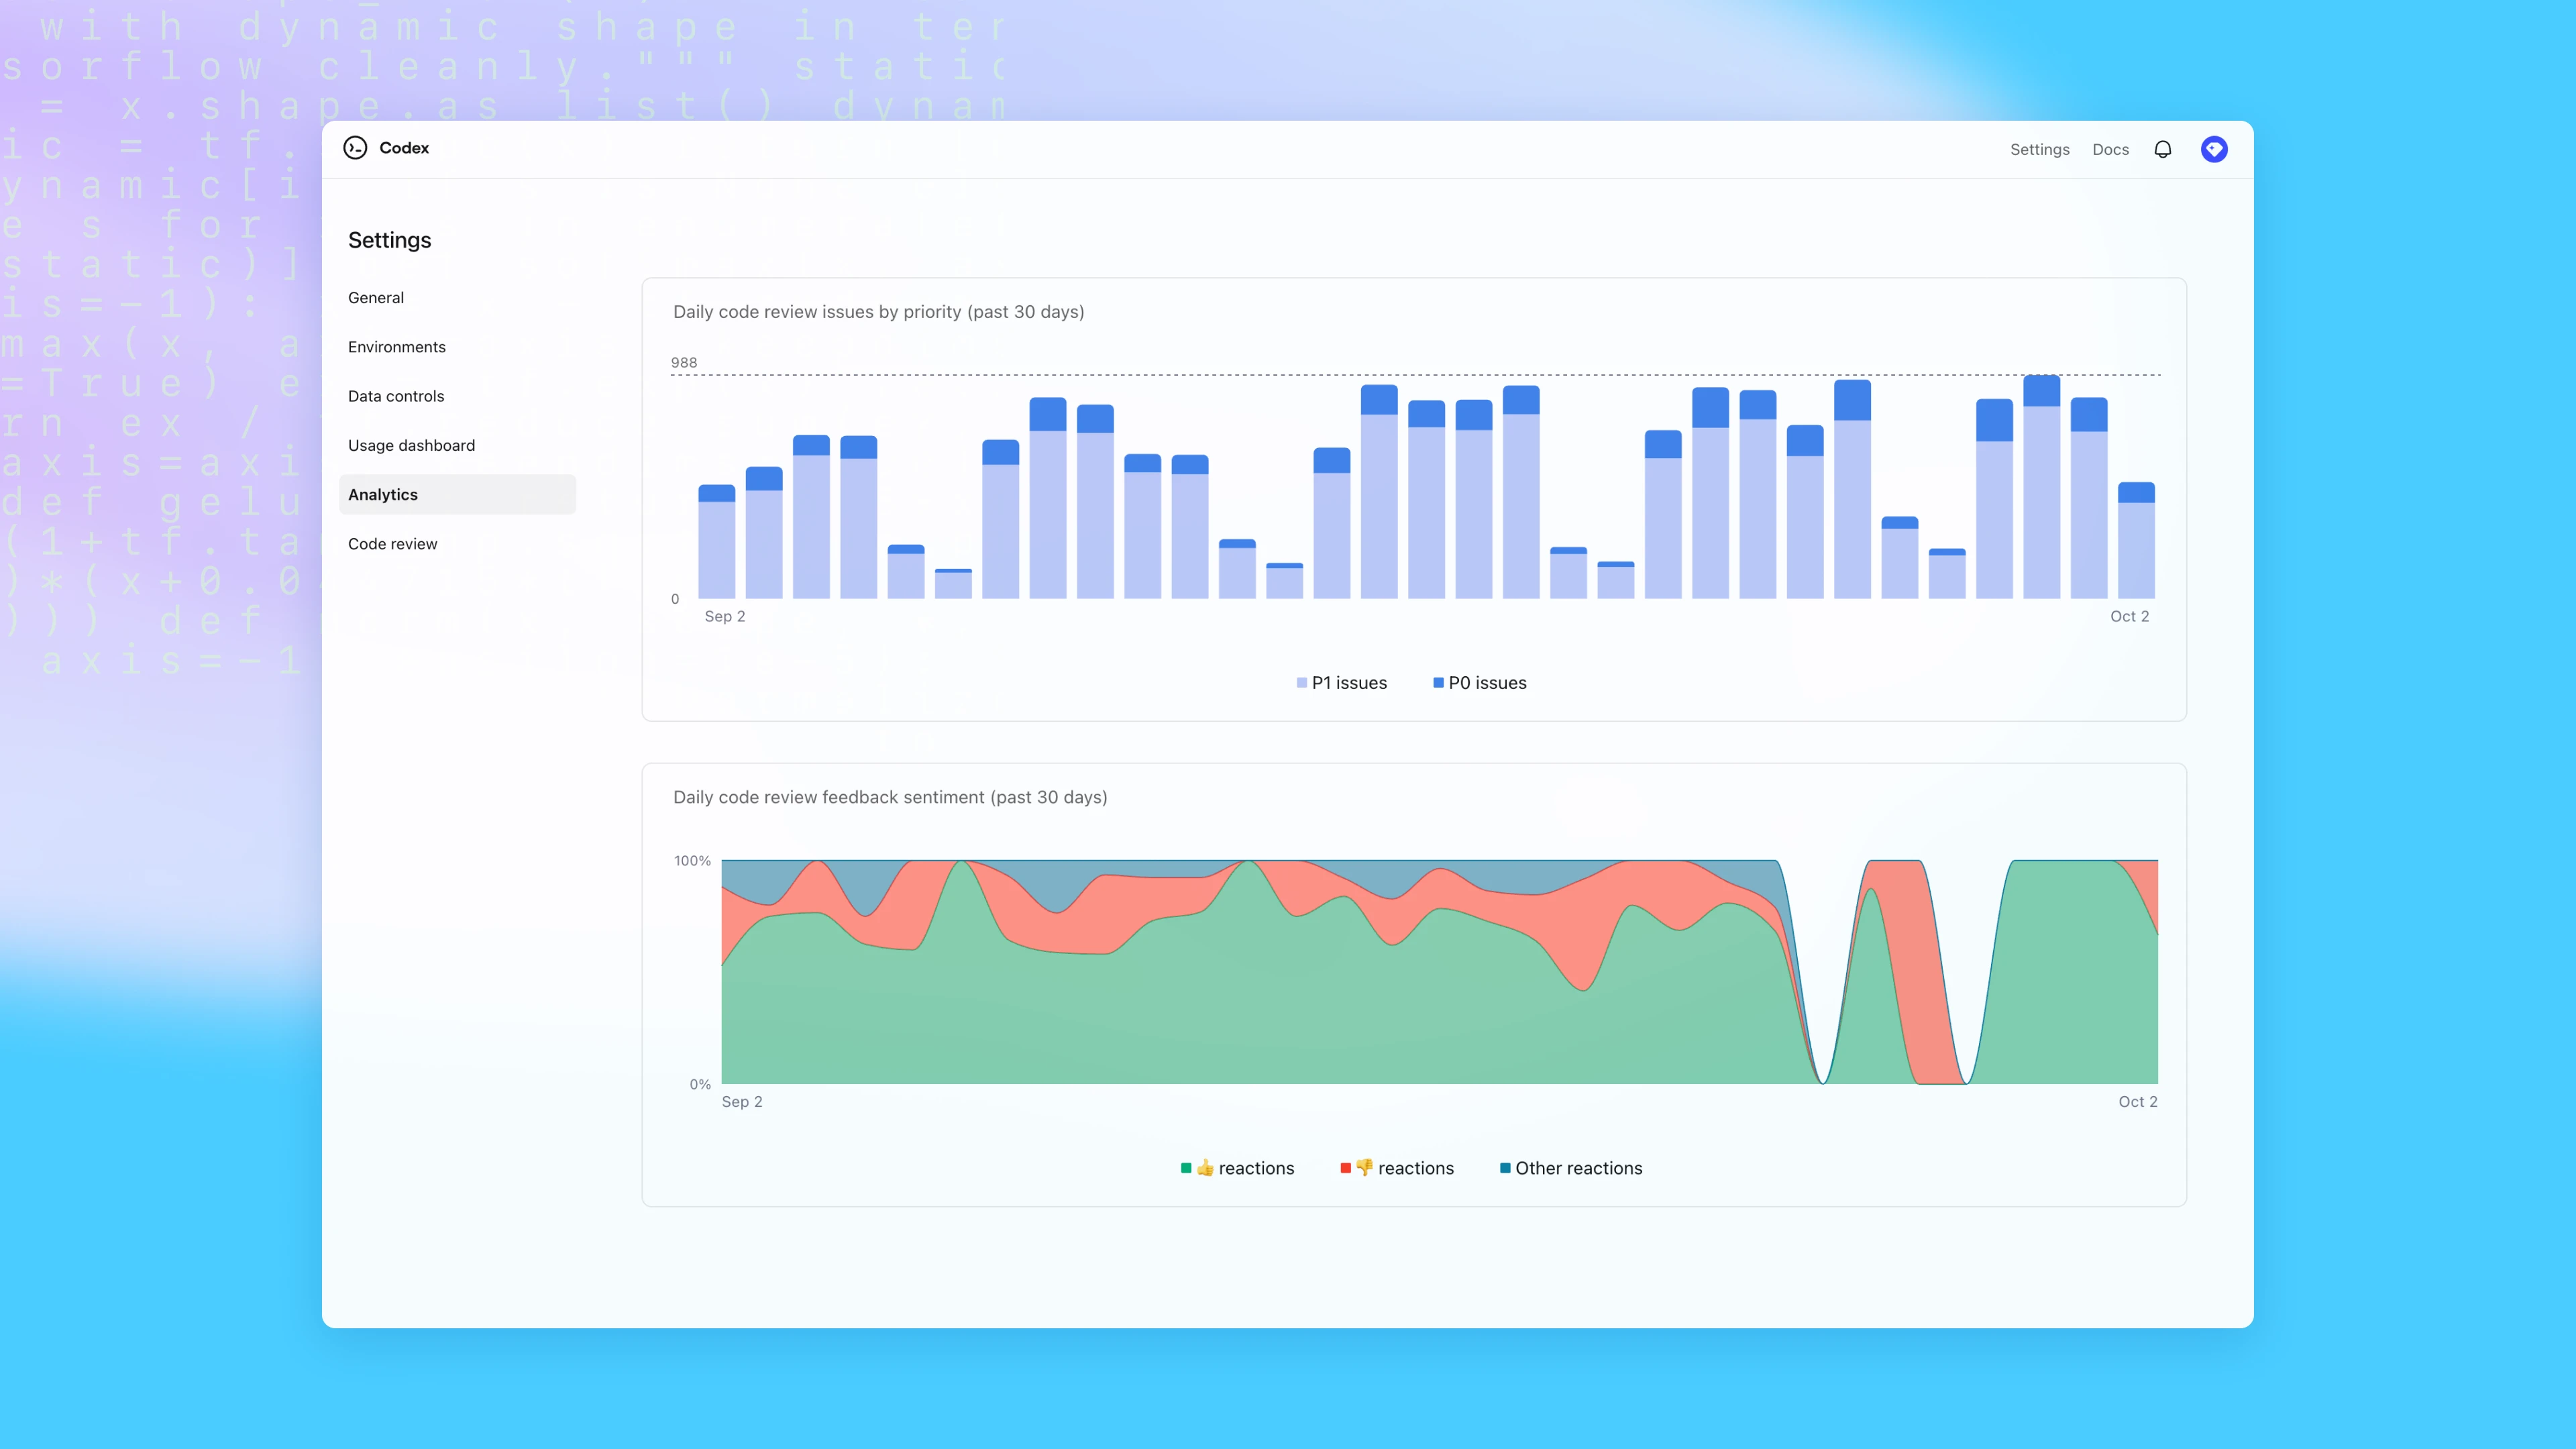Open the Code review section
The width and height of the screenshot is (2576, 1449).
point(392,543)
